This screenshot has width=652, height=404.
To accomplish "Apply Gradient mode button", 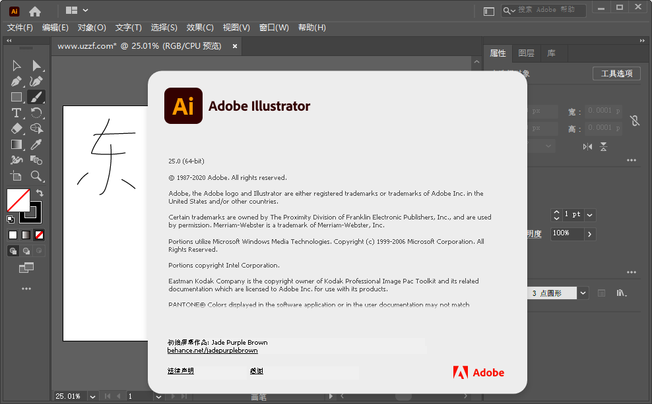I will 26,235.
